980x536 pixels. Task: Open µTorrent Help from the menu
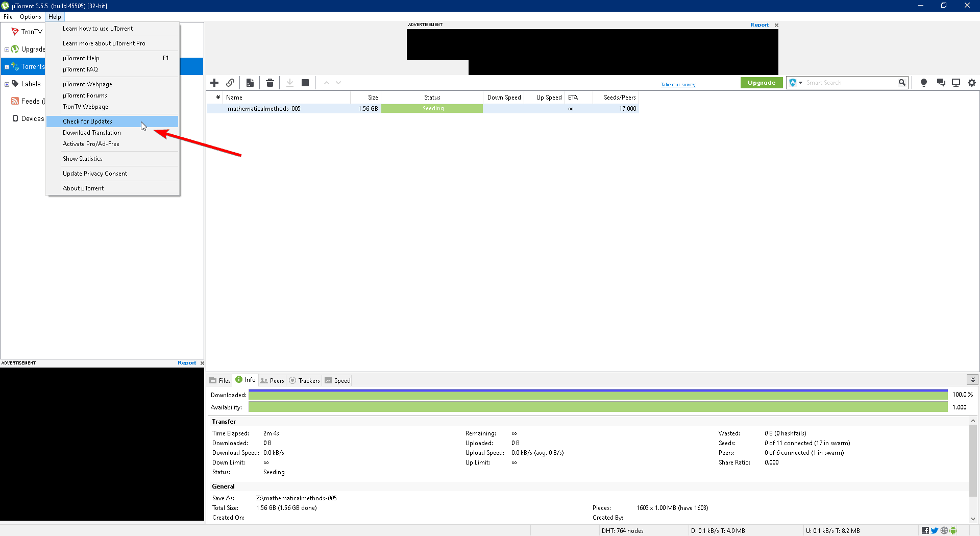tap(112, 58)
